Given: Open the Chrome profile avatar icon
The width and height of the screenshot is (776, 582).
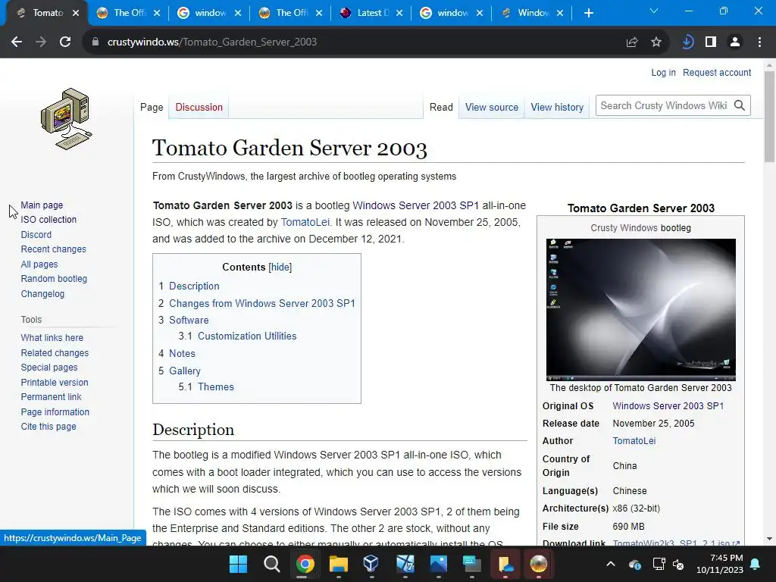Looking at the screenshot, I should pyautogui.click(x=735, y=42).
